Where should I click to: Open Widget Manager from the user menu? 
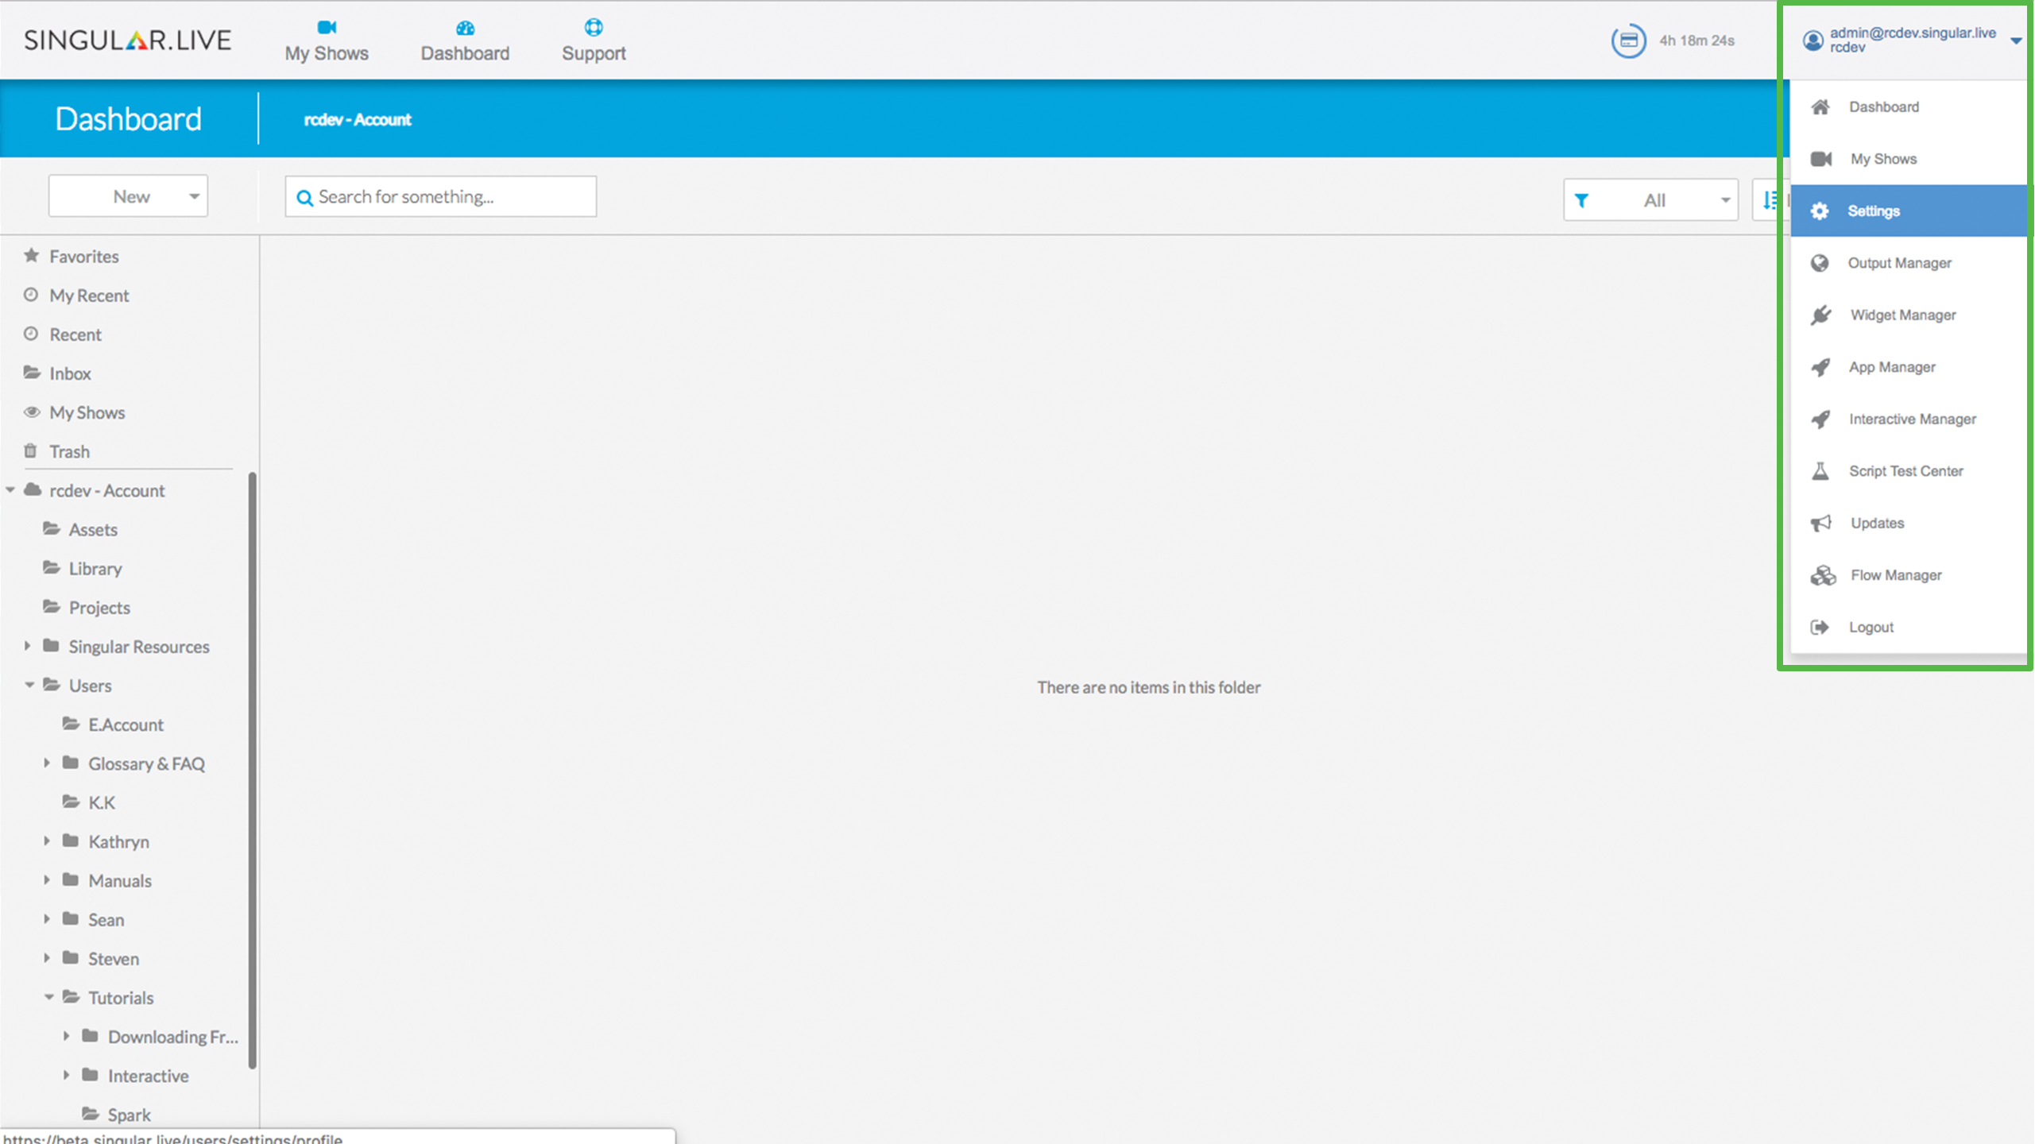point(1909,315)
